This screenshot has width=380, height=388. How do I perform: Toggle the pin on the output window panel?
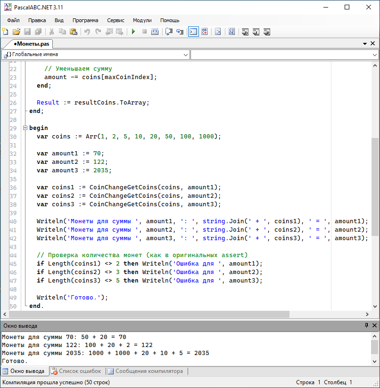click(x=366, y=325)
